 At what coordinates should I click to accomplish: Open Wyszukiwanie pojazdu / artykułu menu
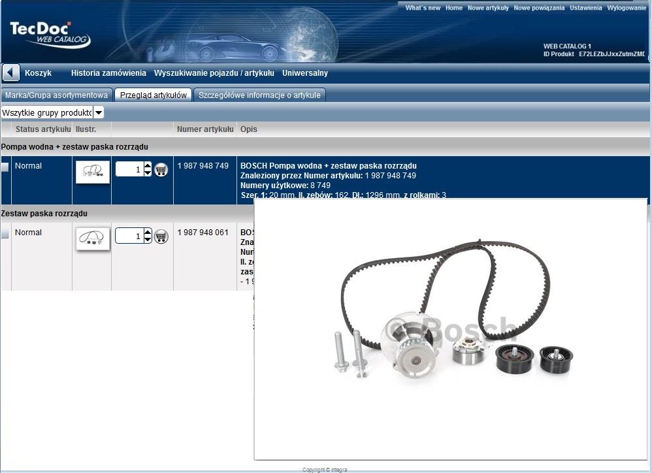pos(214,73)
